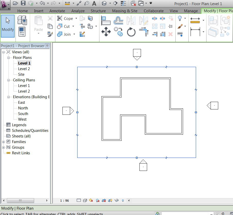
Task: Click the 1 : 96 view scale button
Action: [x=64, y=201]
